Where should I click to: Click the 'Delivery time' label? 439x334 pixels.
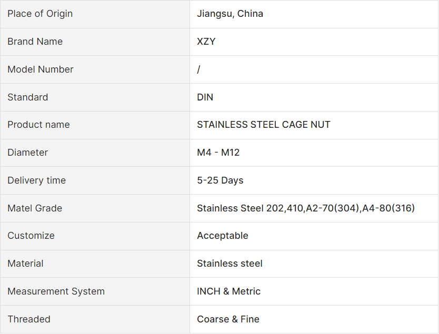tap(36, 180)
